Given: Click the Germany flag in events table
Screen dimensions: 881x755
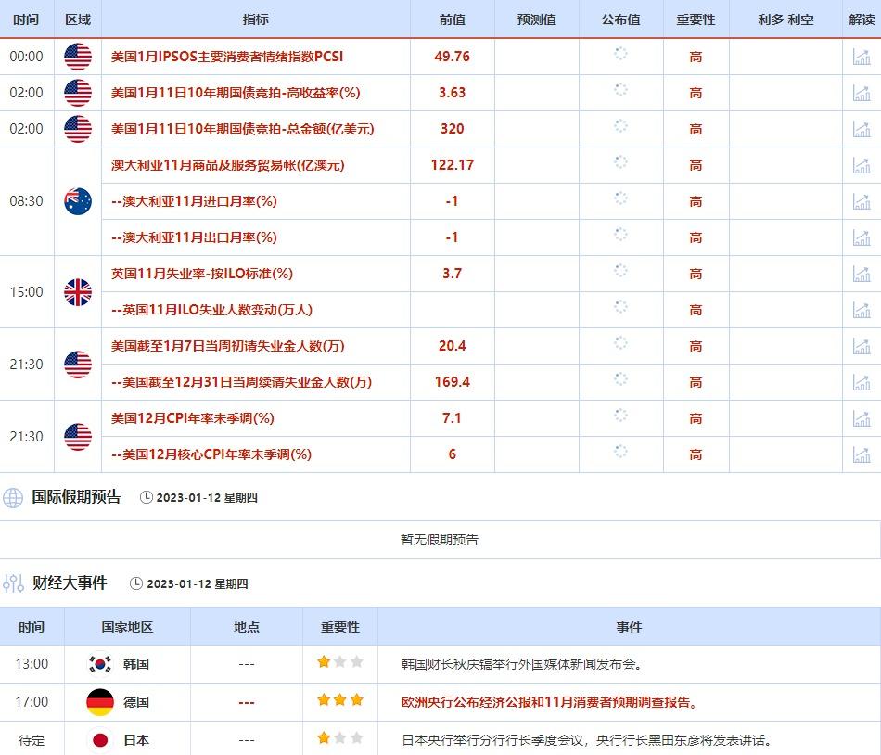Looking at the screenshot, I should 99,702.
